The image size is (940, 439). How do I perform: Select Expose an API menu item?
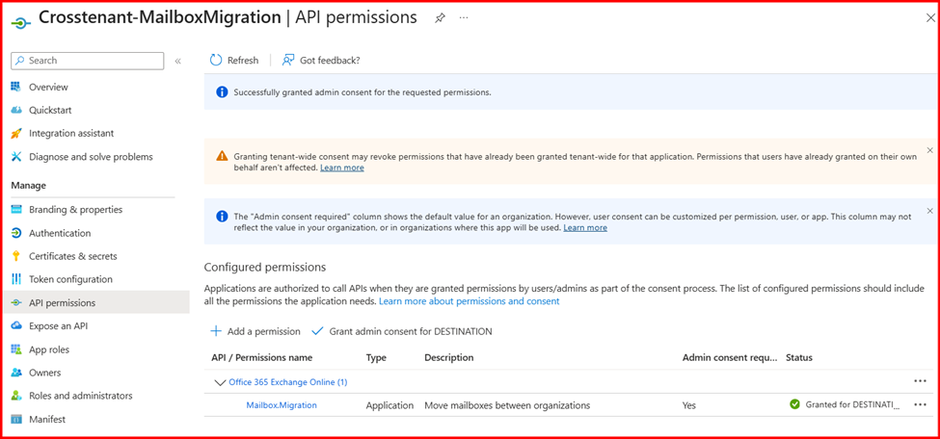[58, 326]
